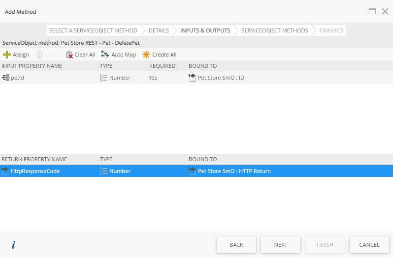Select the HttpResponseCode return property name
The height and width of the screenshot is (258, 393).
click(x=35, y=171)
